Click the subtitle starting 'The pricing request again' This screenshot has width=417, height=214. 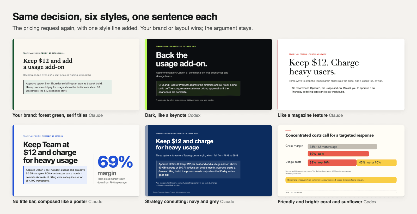point(133,28)
